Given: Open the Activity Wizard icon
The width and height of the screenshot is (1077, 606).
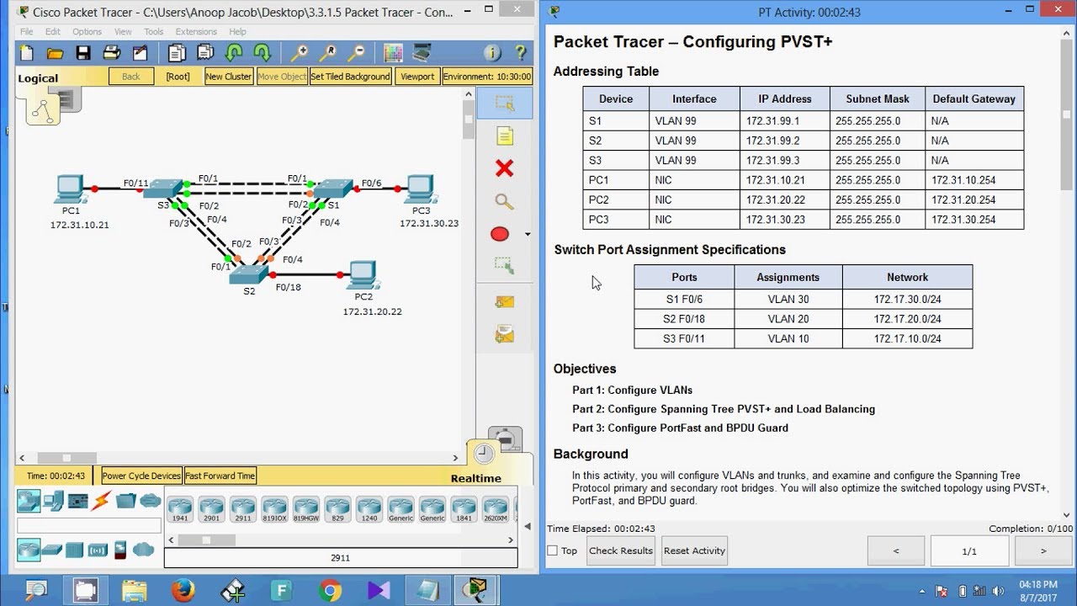Looking at the screenshot, I should point(140,53).
